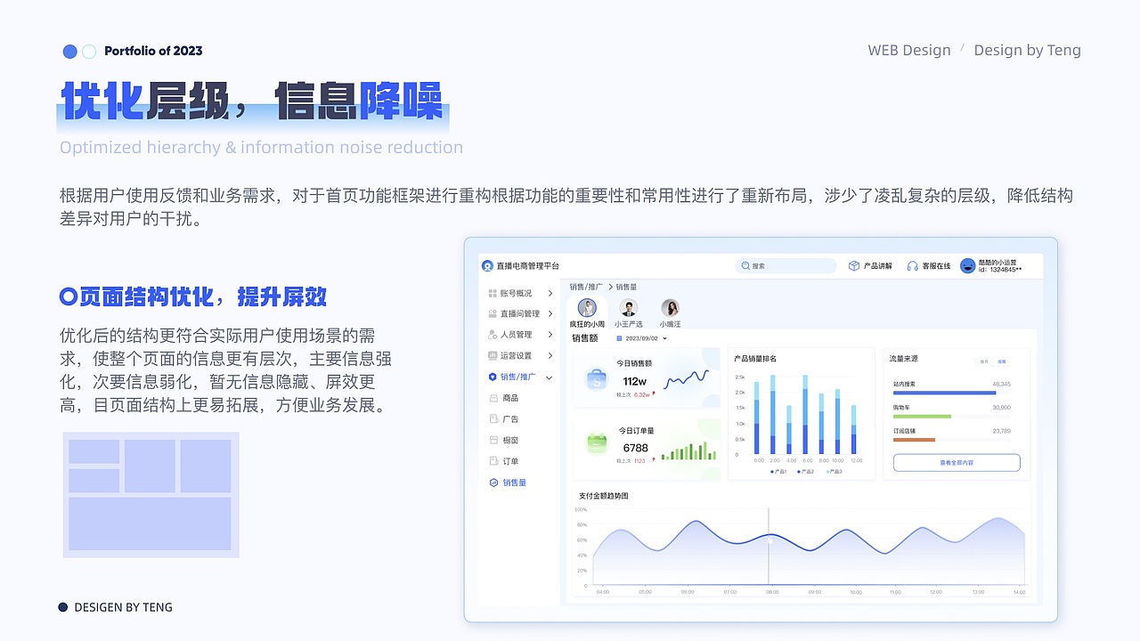Click the 今日订单量 green bar chart
This screenshot has height=641, width=1140.
689,451
